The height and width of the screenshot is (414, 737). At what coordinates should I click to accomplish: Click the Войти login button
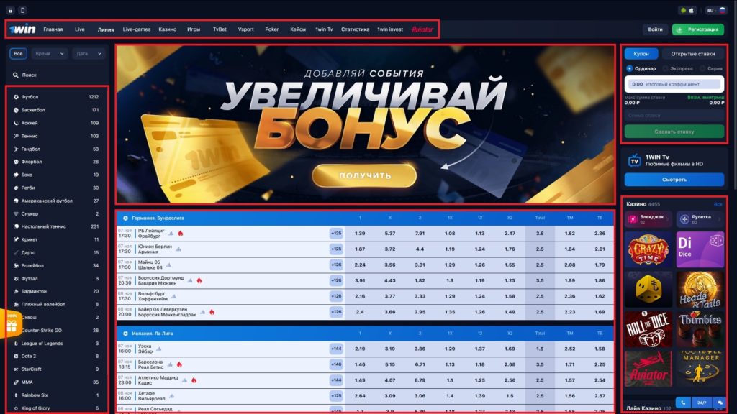(655, 29)
